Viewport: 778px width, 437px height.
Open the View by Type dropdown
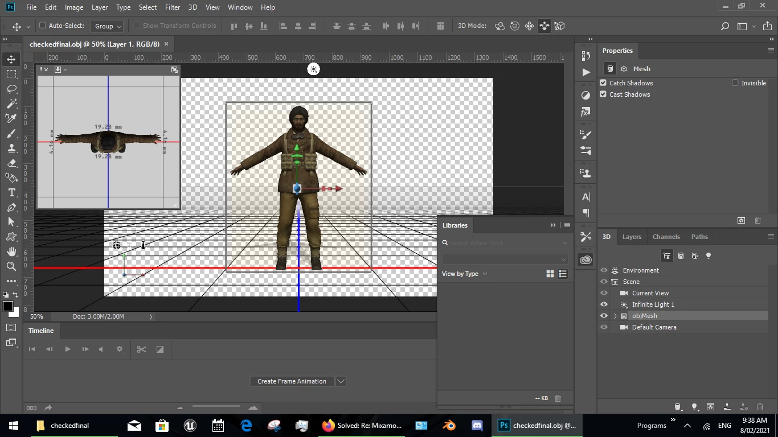click(x=465, y=274)
